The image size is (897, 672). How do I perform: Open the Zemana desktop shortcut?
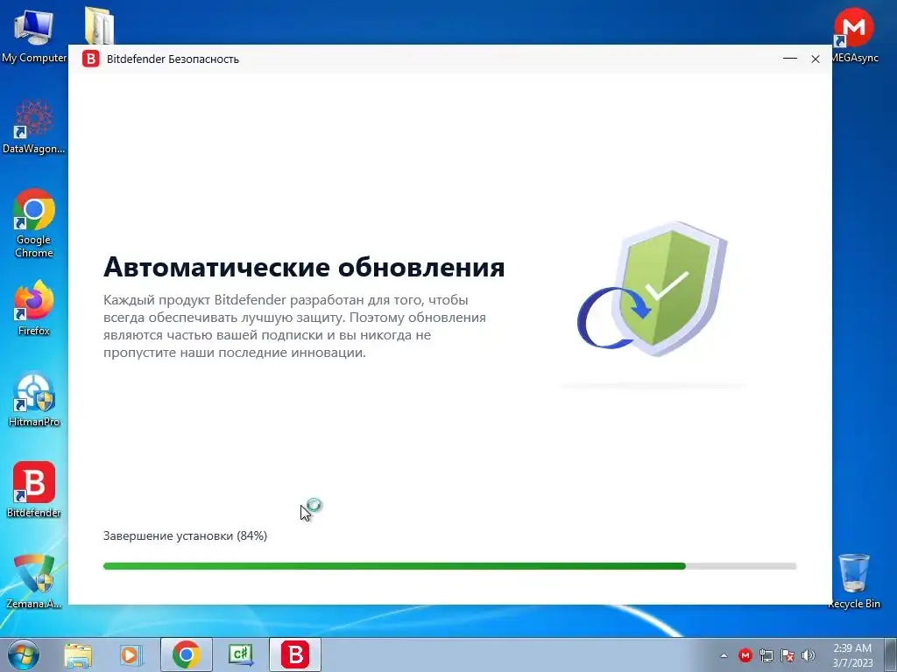(34, 581)
